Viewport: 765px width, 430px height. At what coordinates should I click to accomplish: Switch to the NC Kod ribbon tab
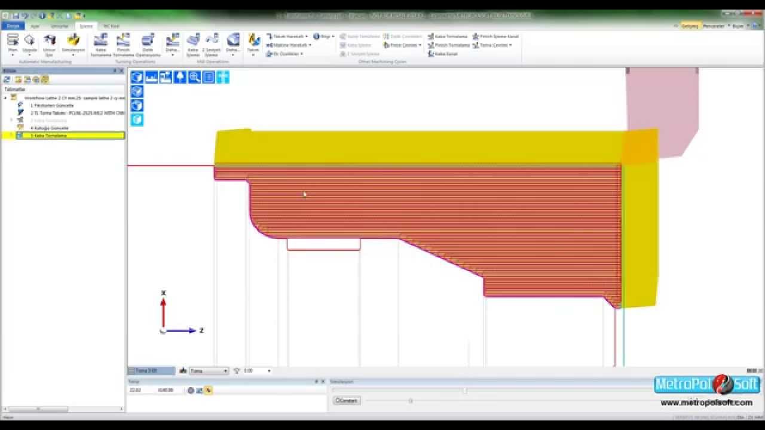coord(111,26)
